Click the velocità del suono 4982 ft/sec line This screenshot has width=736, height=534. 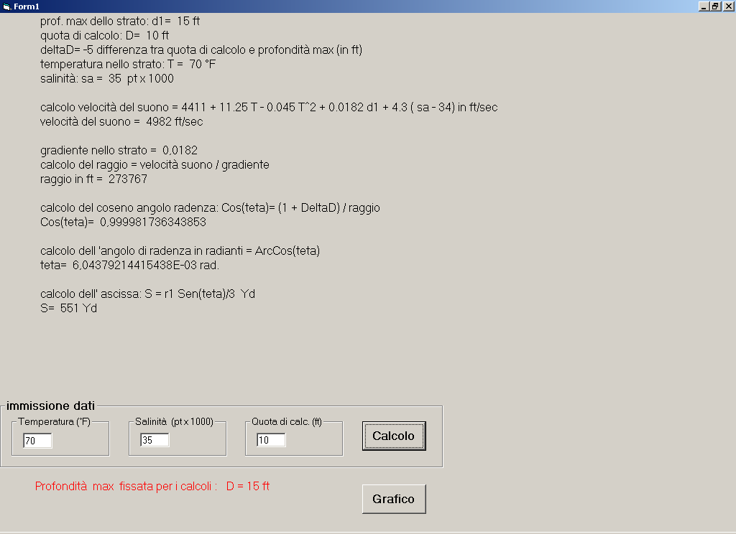click(121, 121)
